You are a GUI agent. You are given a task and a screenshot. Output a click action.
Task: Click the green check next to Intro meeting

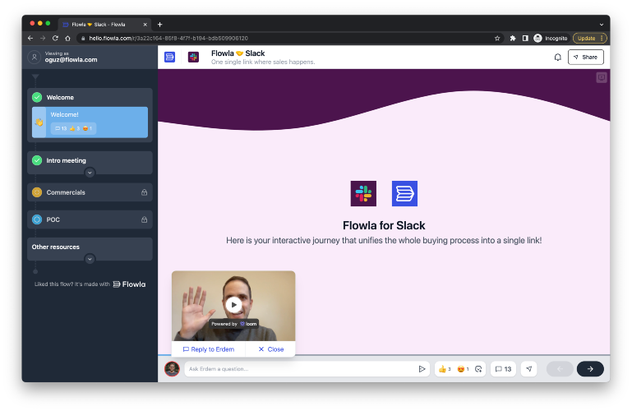click(37, 160)
